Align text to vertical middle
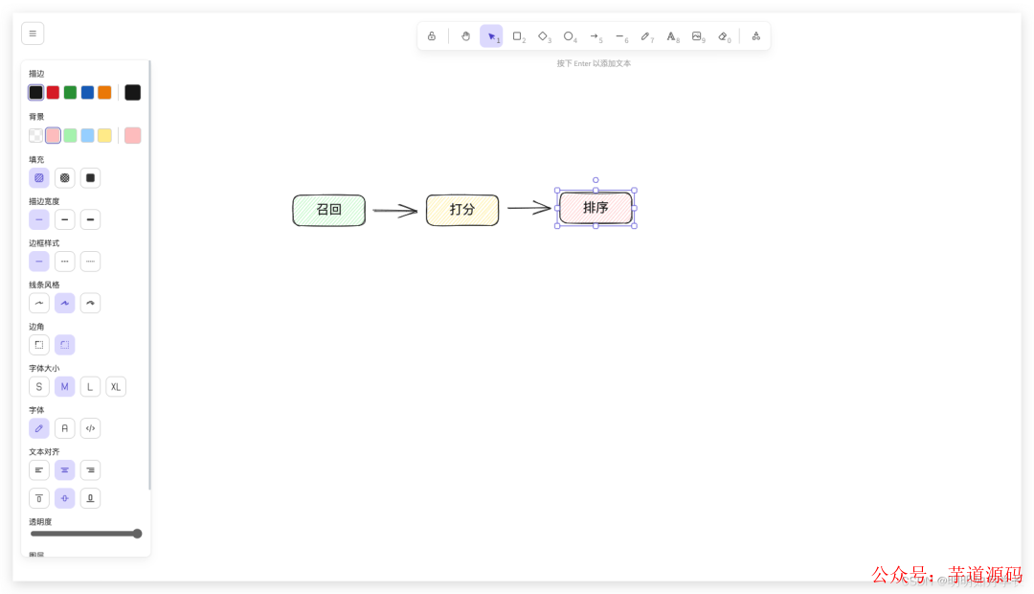This screenshot has width=1034, height=594. (65, 498)
